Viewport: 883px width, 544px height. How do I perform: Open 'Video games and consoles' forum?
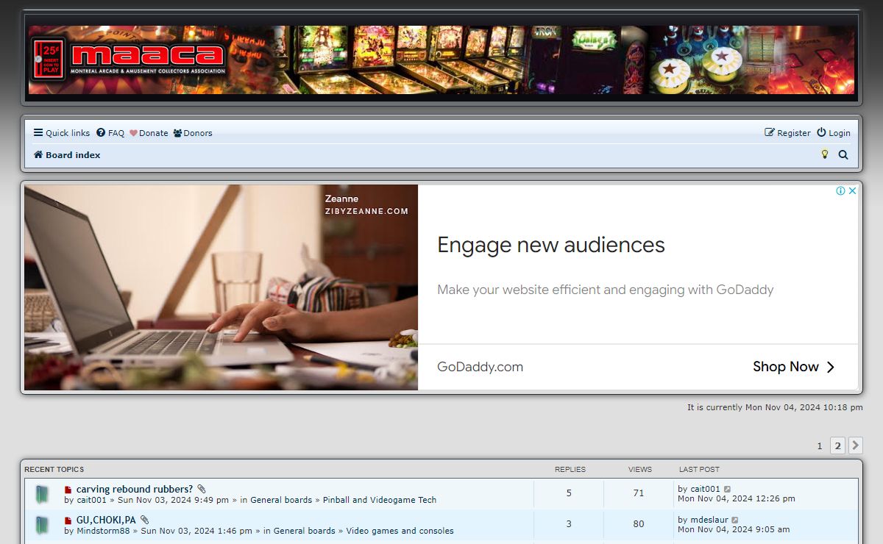(x=400, y=531)
